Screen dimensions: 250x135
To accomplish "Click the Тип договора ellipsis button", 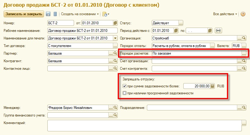I will click(115, 46).
